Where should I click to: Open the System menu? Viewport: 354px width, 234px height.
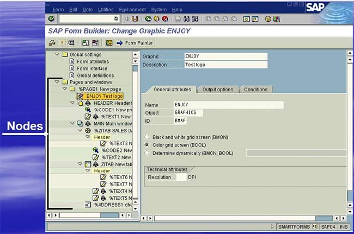click(x=158, y=10)
